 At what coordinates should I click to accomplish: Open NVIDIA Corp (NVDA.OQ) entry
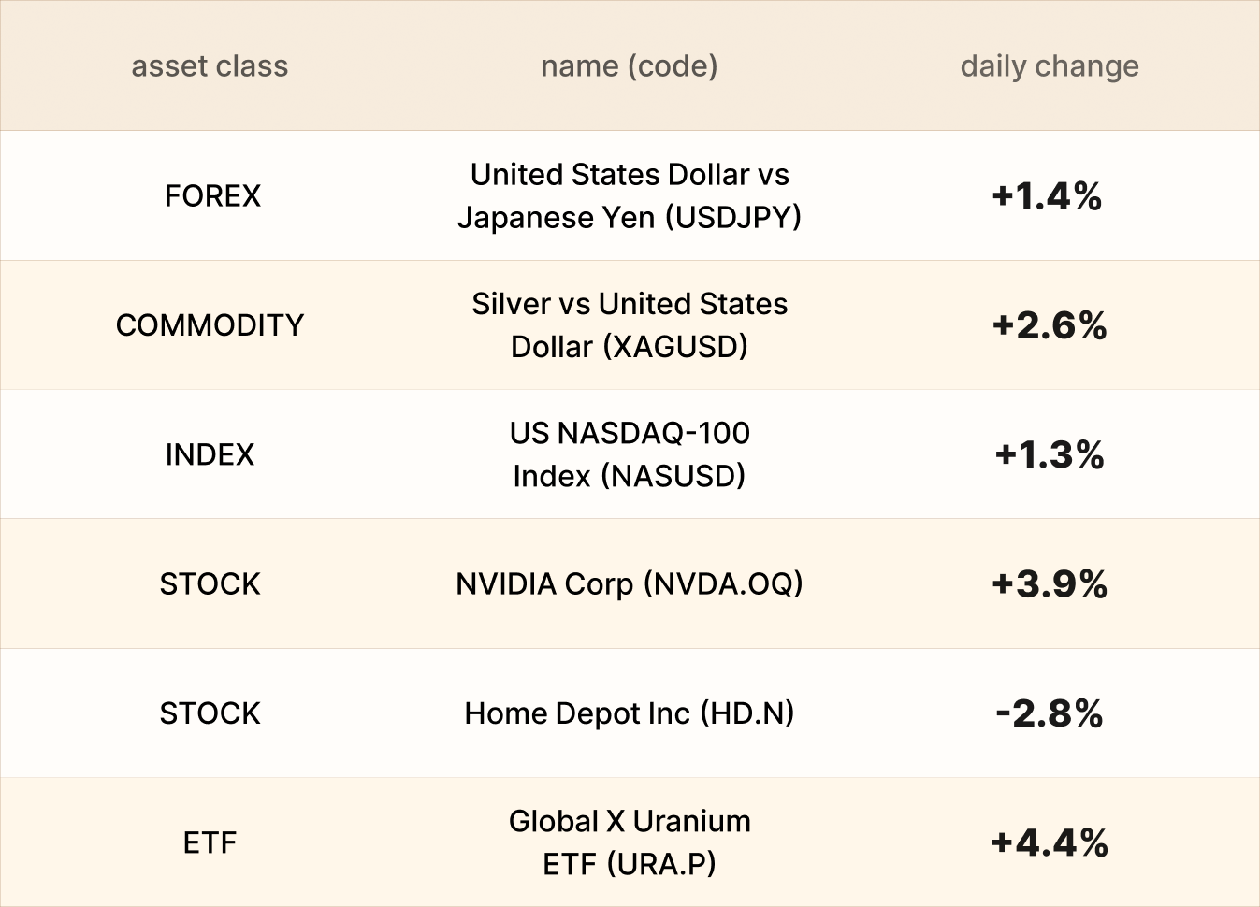click(x=629, y=584)
